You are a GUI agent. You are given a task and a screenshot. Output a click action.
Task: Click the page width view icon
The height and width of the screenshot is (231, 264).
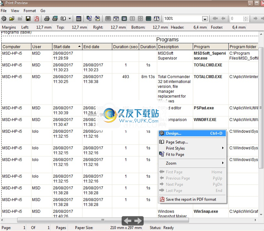click(108, 18)
